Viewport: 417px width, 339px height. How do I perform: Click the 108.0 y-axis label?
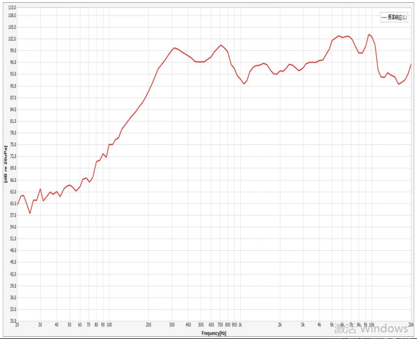(13, 15)
